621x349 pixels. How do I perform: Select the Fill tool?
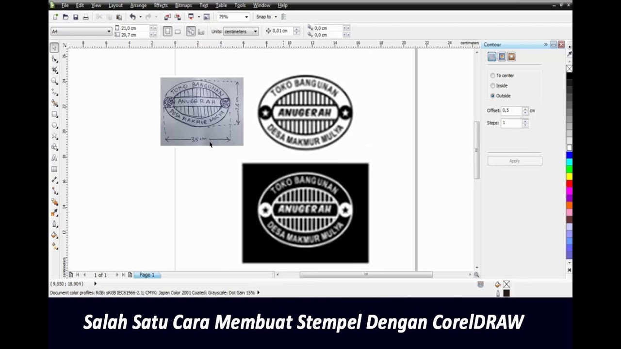tap(54, 235)
